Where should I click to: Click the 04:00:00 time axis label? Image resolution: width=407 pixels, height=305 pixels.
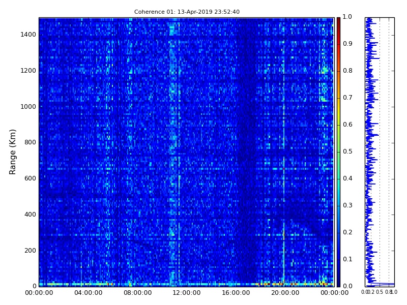click(88, 293)
